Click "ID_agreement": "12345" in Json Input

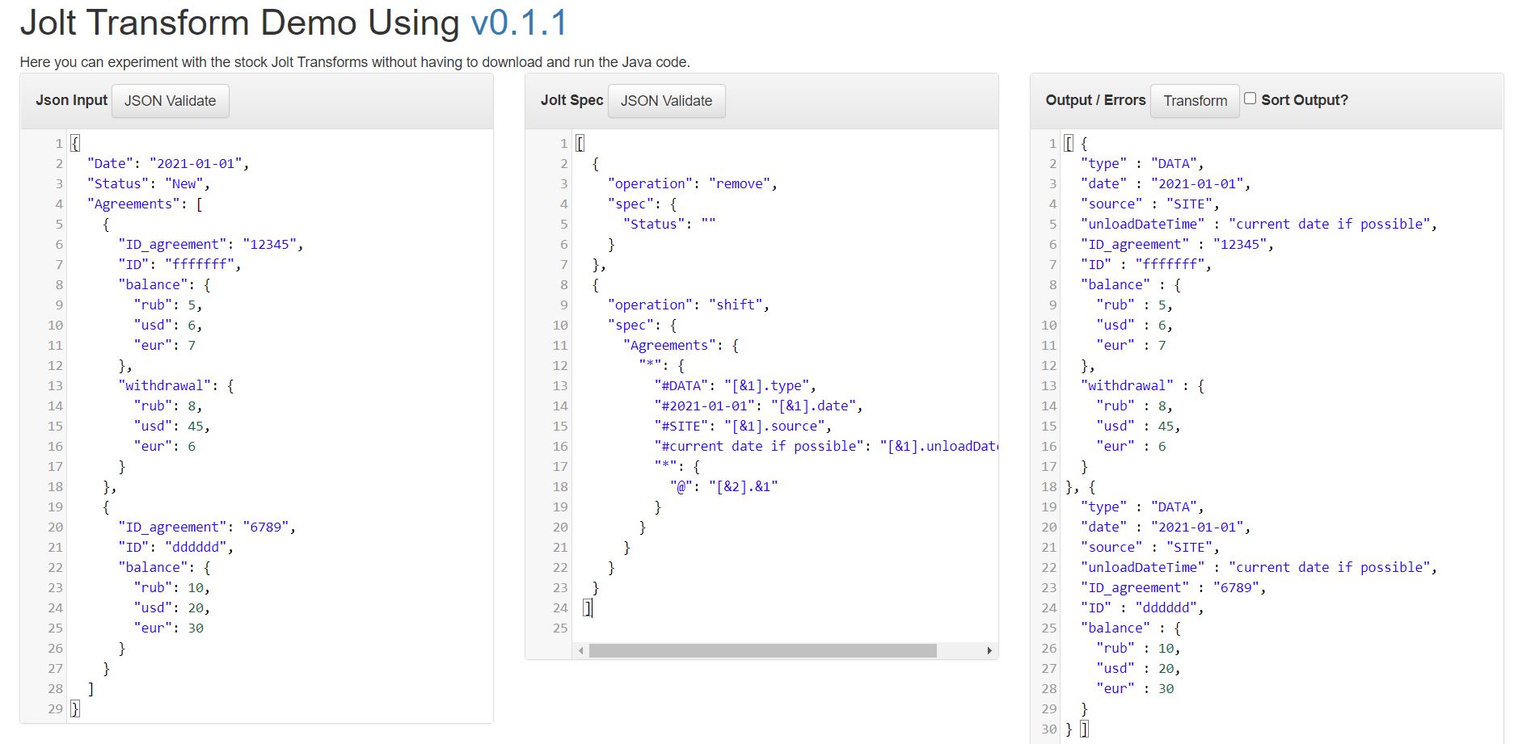coord(211,244)
